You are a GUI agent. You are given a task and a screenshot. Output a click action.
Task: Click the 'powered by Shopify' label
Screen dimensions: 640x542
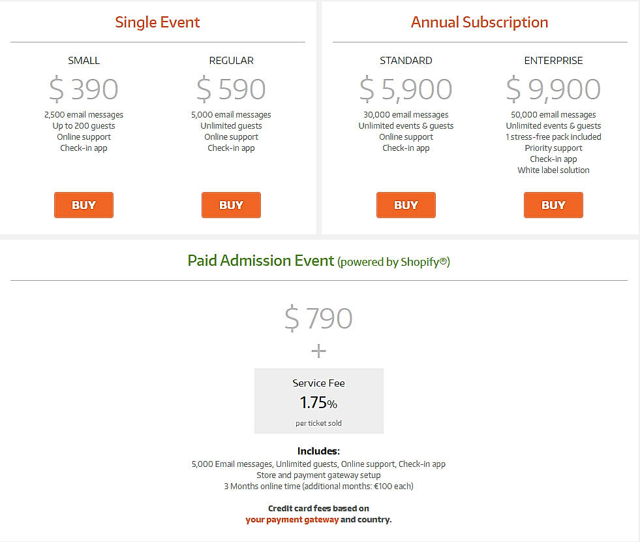(393, 261)
